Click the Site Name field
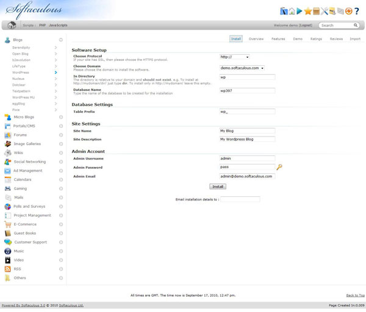Screen dimensions: 366x312 tap(247, 131)
